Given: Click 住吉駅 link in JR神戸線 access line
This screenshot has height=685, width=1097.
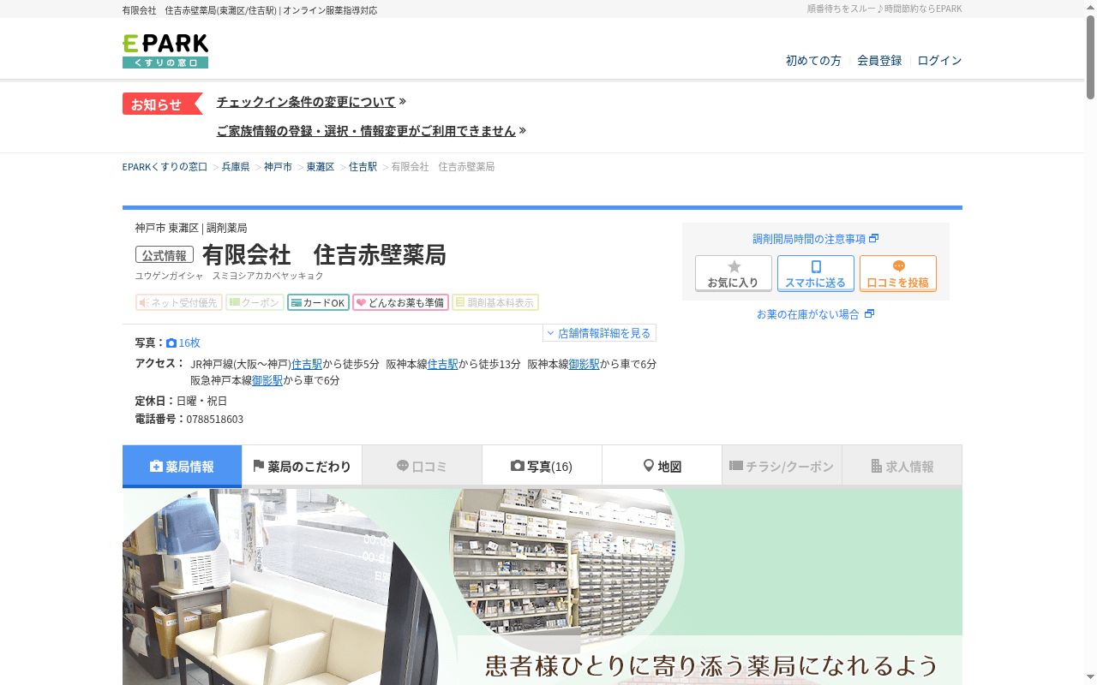Looking at the screenshot, I should (x=307, y=364).
